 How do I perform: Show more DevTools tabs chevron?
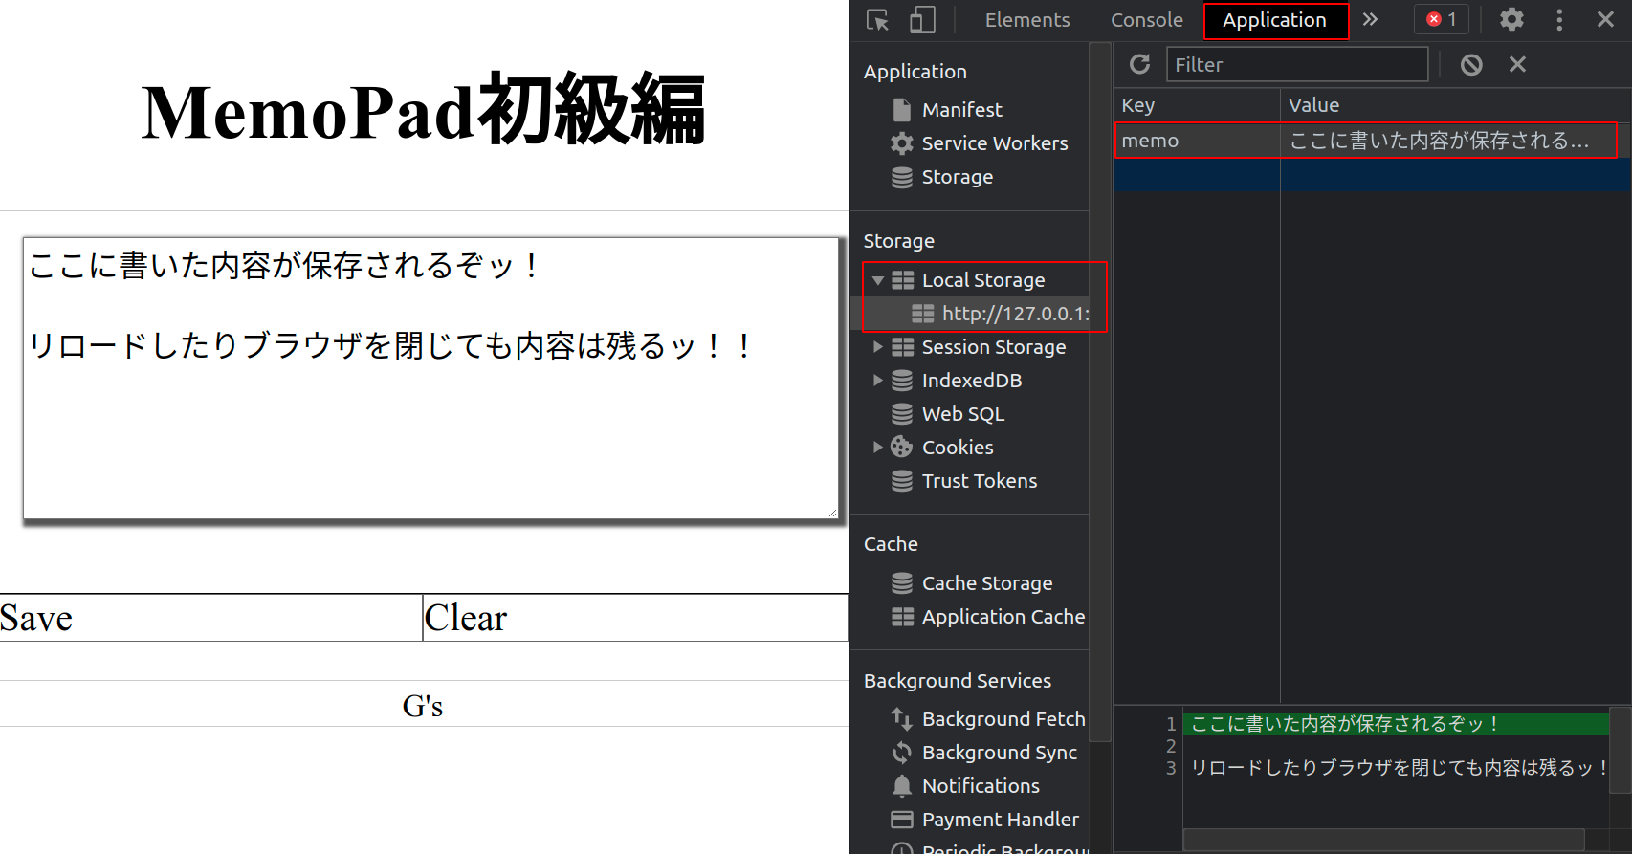click(1370, 20)
